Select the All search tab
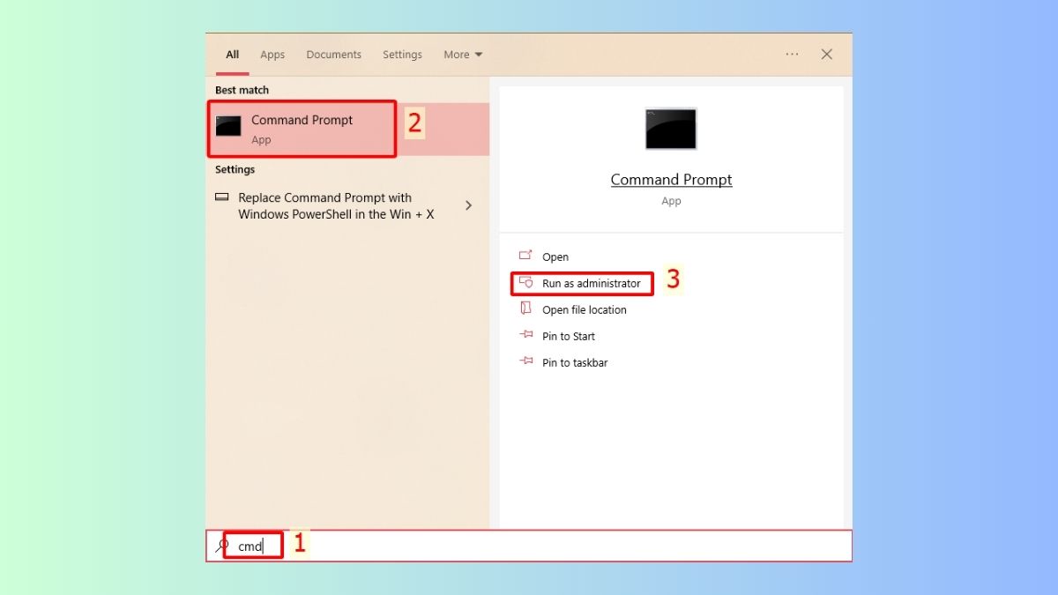 pyautogui.click(x=232, y=55)
